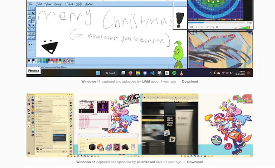The image size is (275, 168).
Task: Select the Rectangle shape tool
Action: pyautogui.click(x=29, y=34)
